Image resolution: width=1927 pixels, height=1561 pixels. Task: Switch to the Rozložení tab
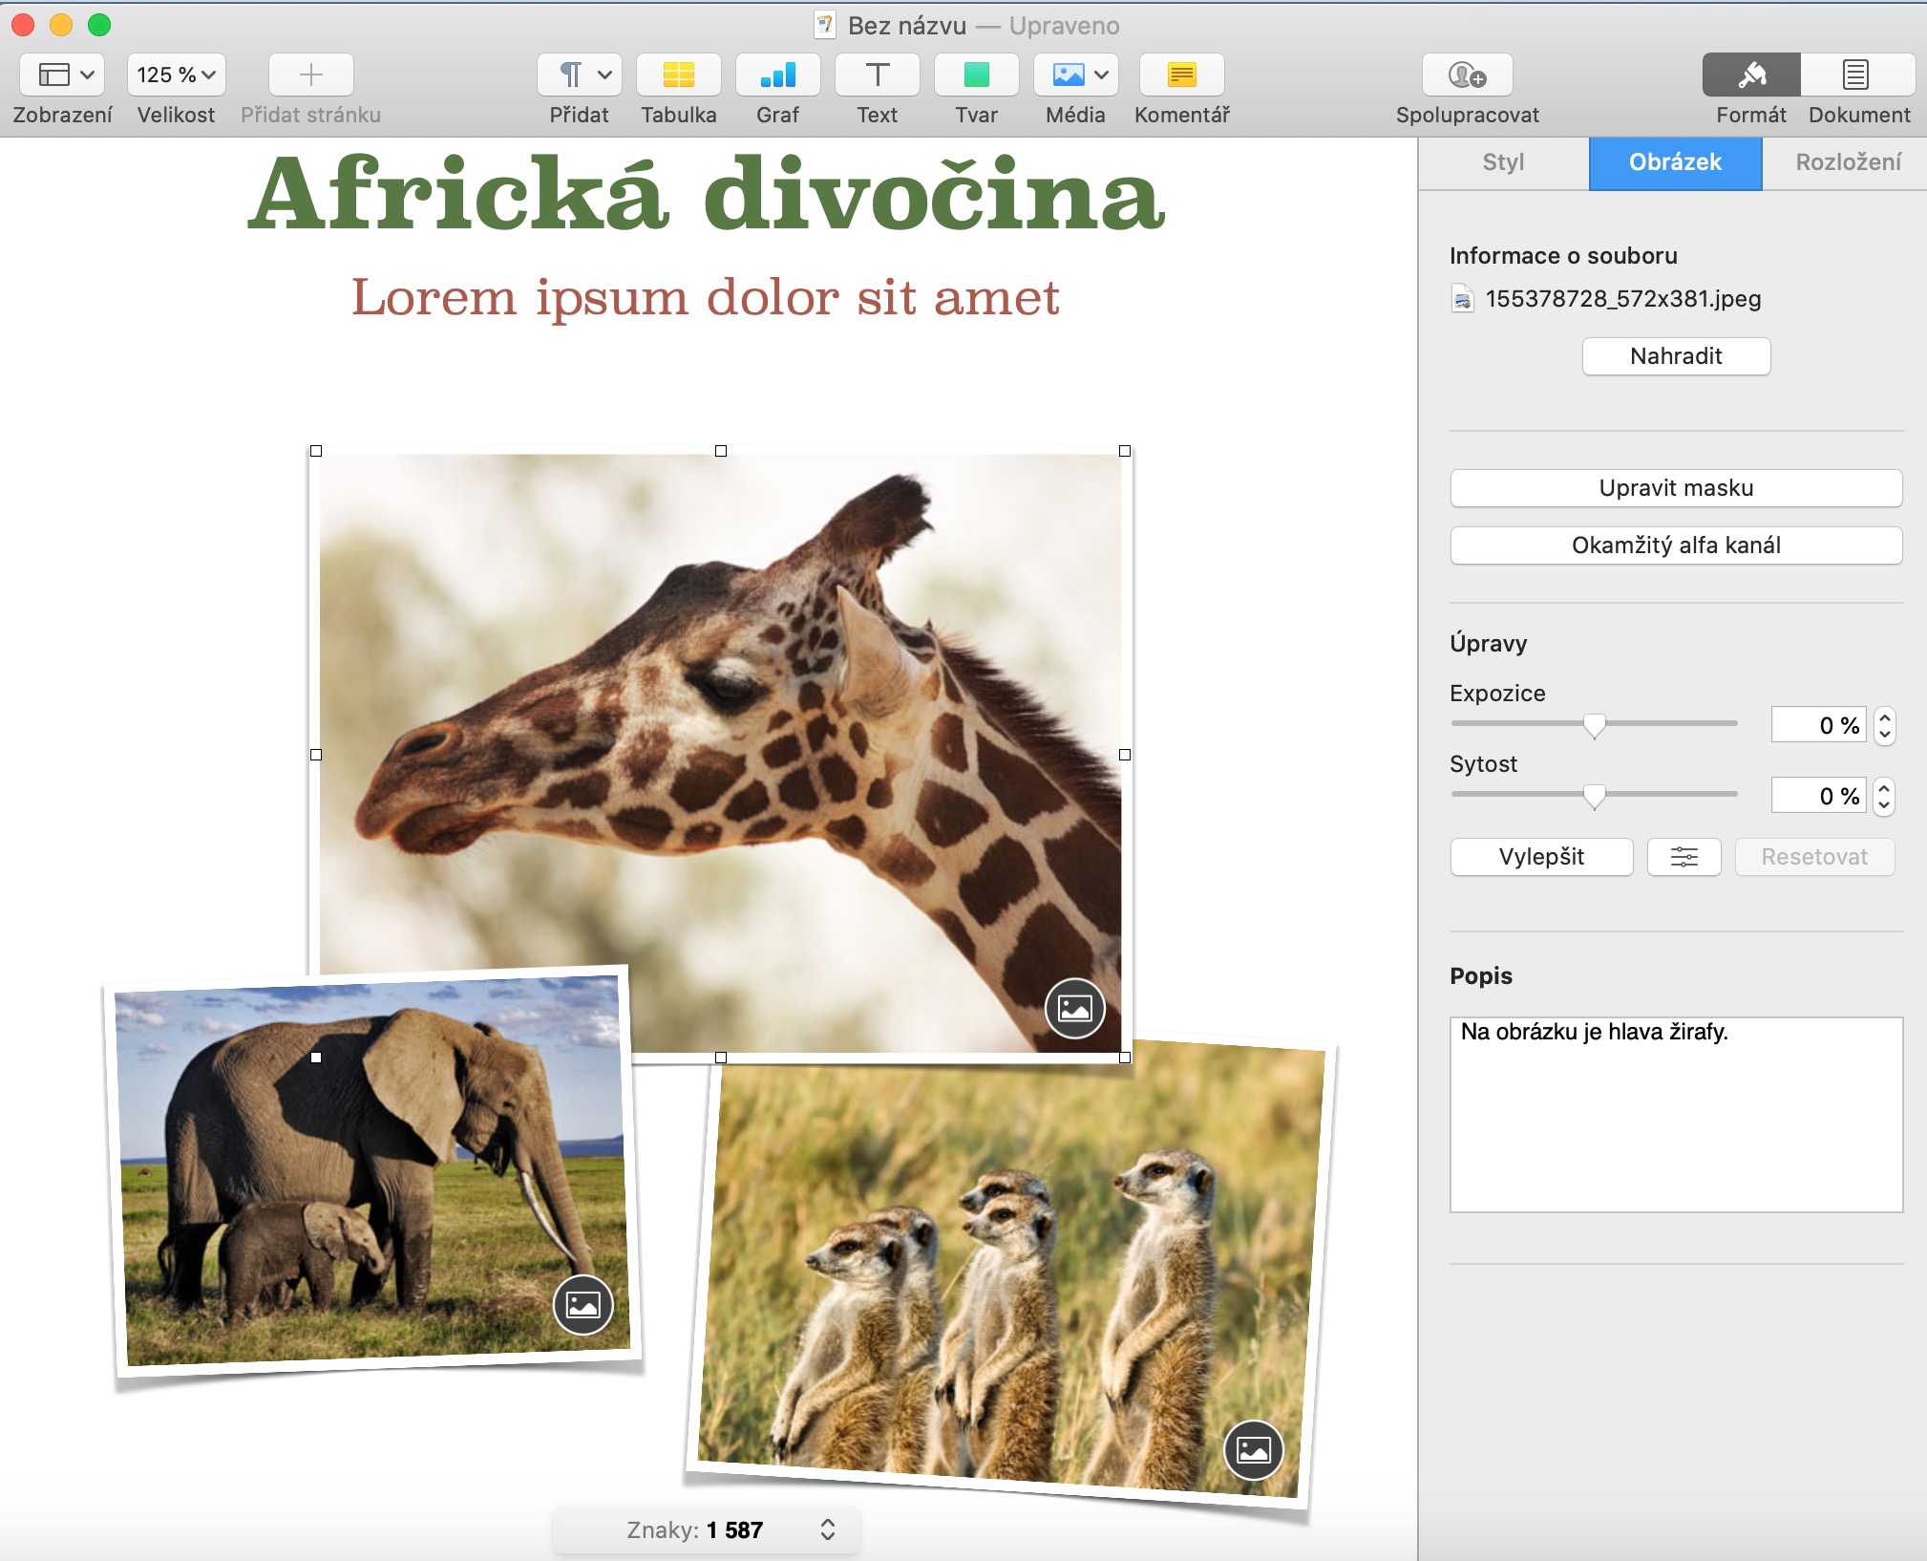1847,162
